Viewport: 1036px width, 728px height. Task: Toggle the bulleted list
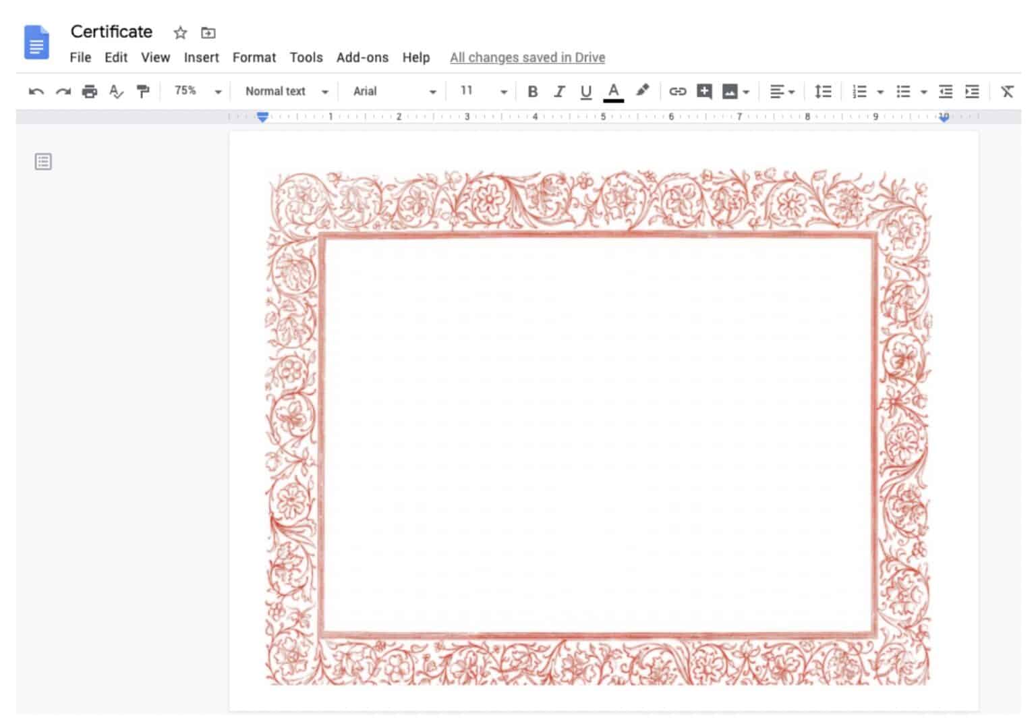tap(903, 92)
